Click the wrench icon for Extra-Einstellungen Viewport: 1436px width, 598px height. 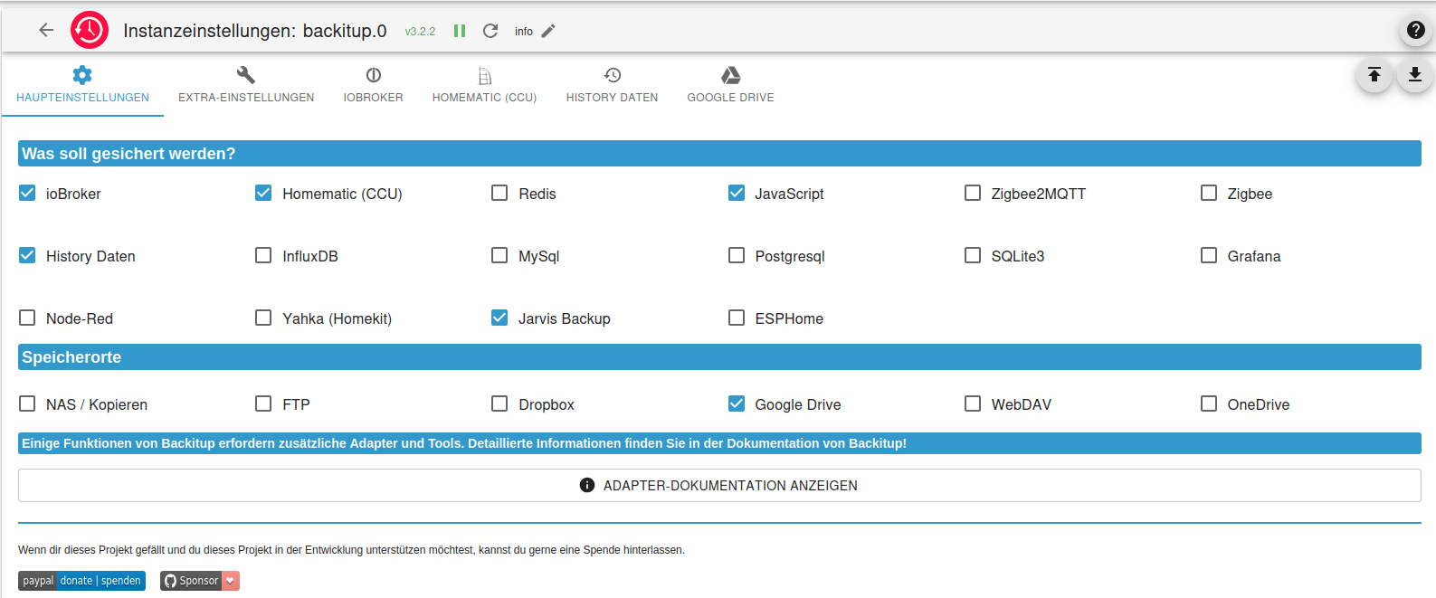coord(246,75)
